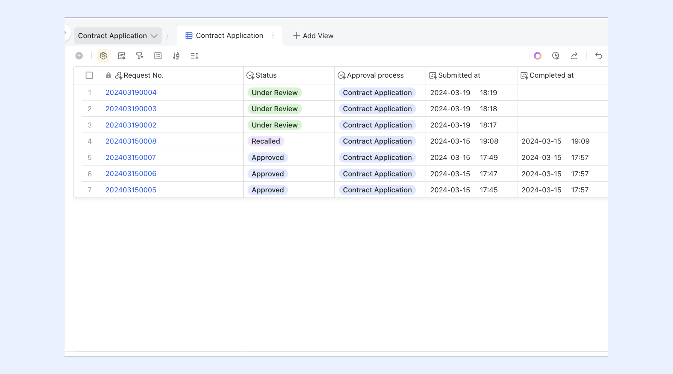Screen dimensions: 673x374
Task: Open the Contract Application table dropdown
Action: click(x=118, y=36)
